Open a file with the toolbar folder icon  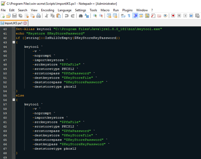8,16
